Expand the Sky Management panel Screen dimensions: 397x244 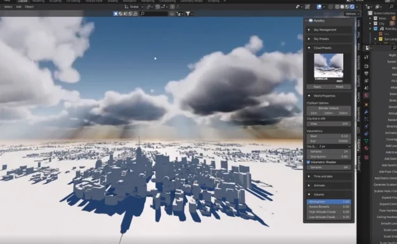(329, 30)
